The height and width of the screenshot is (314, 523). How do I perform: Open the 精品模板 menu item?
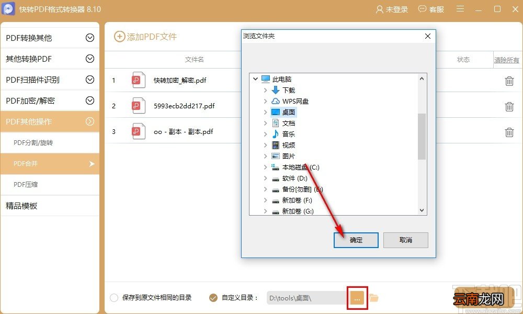[x=50, y=206]
